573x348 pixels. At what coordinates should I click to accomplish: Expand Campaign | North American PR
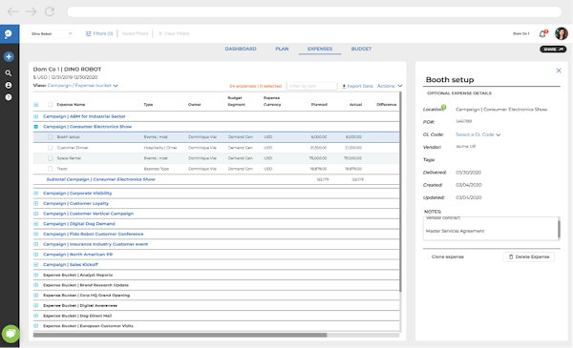pyautogui.click(x=36, y=255)
